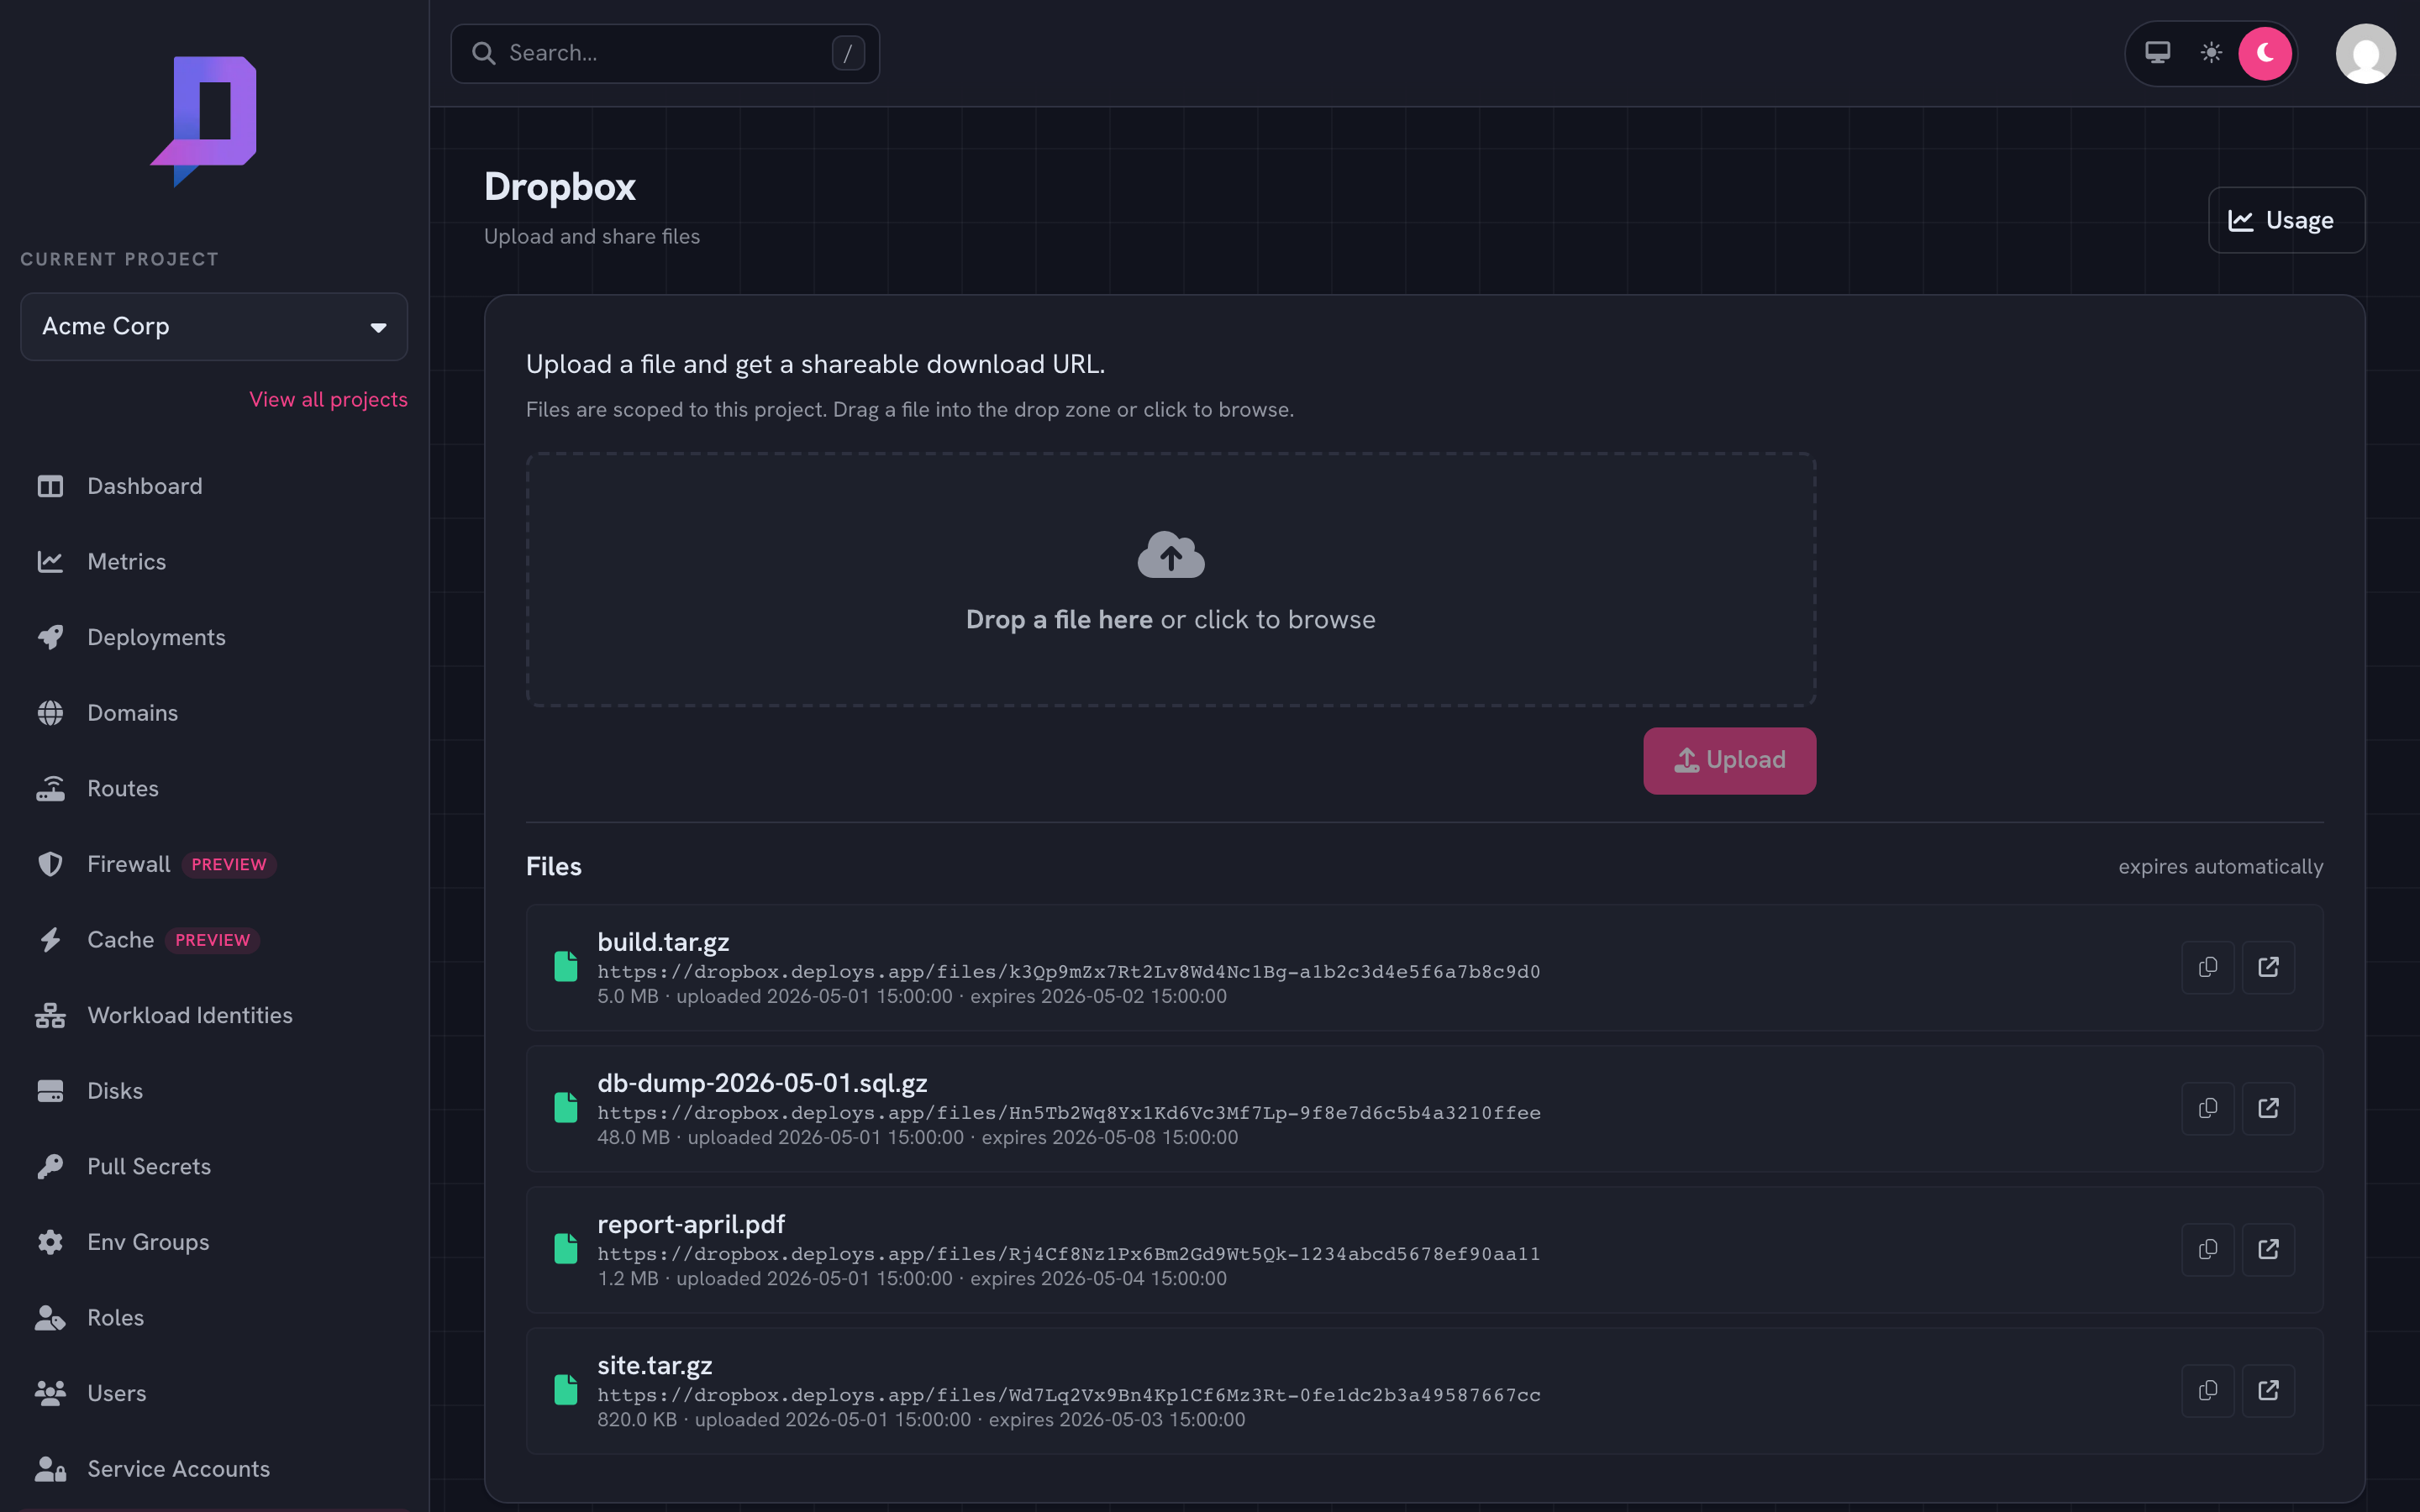This screenshot has width=2420, height=1512.
Task: Select dark theme moon icon
Action: click(2265, 53)
